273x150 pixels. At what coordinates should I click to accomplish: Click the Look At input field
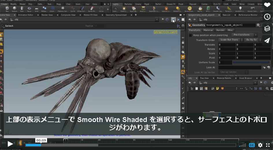pos(240,67)
